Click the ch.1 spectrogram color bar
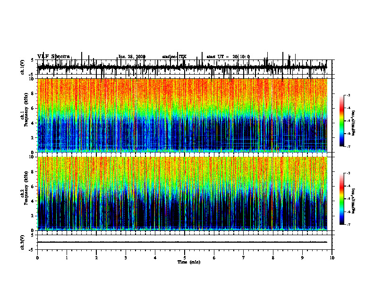Screen dimensions: 374x289 coord(342,121)
